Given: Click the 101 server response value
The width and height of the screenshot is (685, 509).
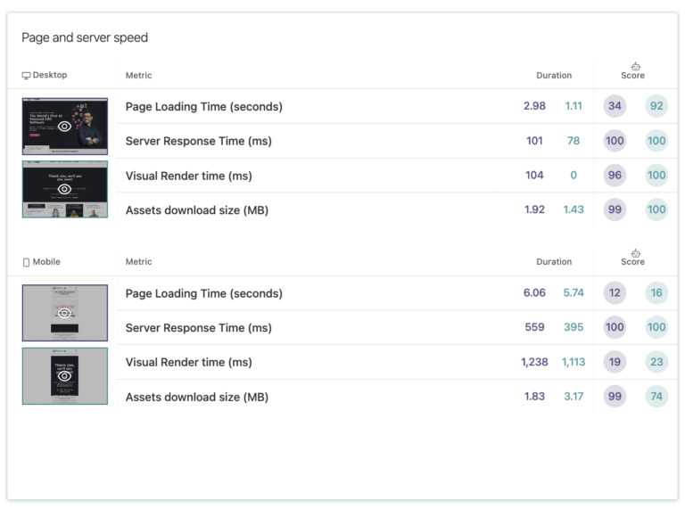Looking at the screenshot, I should pyautogui.click(x=534, y=141).
